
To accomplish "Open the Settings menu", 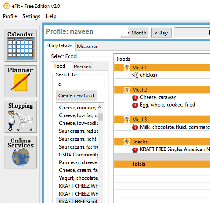I will pyautogui.click(x=31, y=16).
